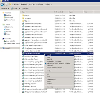
Task: Open the Organize dropdown menu
Action: tap(5, 8)
